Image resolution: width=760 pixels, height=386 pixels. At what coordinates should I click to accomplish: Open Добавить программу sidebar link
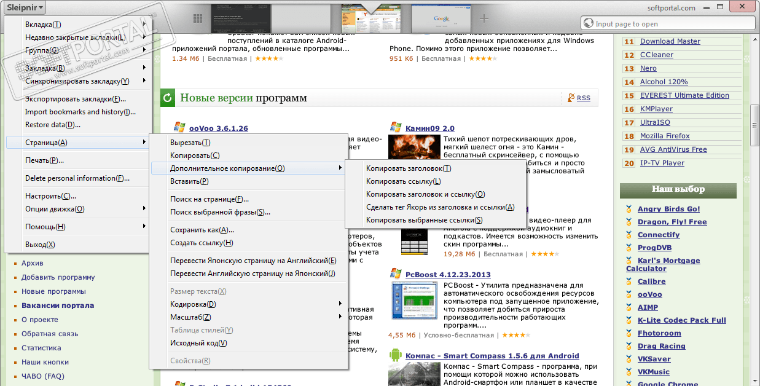pos(58,277)
